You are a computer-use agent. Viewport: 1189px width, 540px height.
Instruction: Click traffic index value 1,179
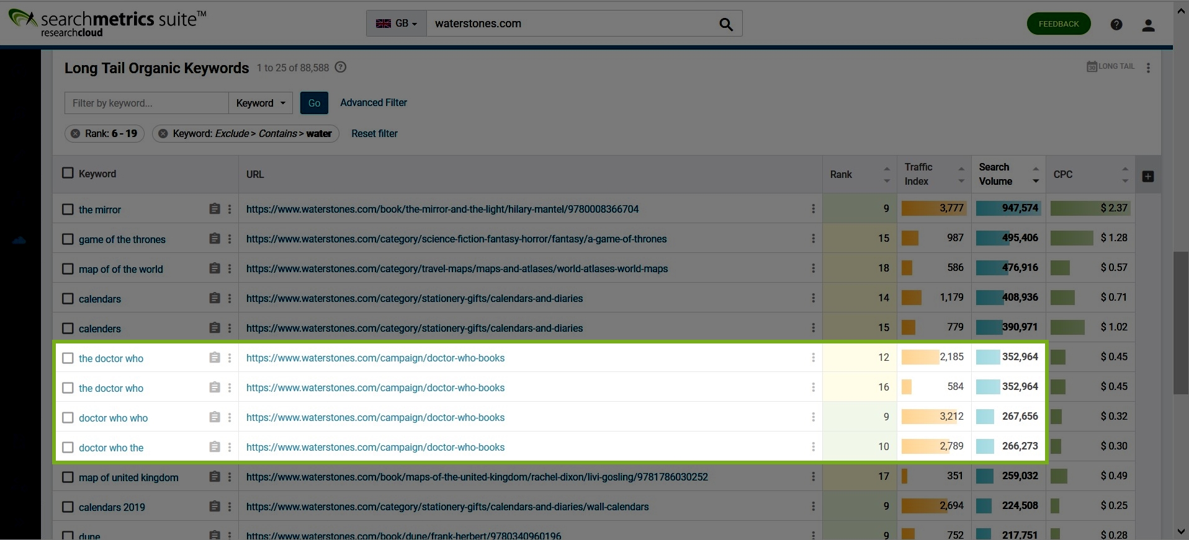952,298
